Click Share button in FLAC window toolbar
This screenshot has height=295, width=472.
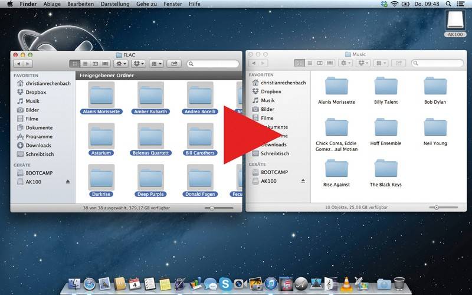174,64
